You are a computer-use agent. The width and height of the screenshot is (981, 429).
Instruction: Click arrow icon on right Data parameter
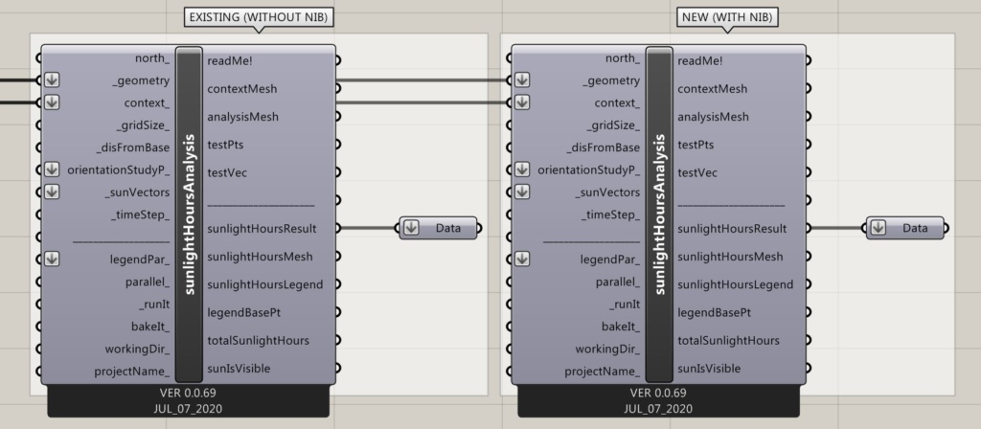(880, 228)
